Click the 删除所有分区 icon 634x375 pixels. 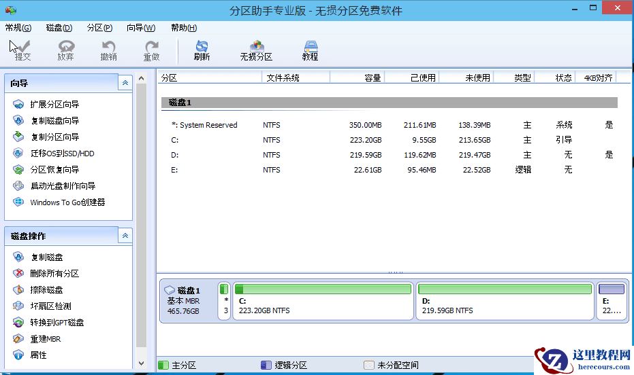tap(18, 273)
